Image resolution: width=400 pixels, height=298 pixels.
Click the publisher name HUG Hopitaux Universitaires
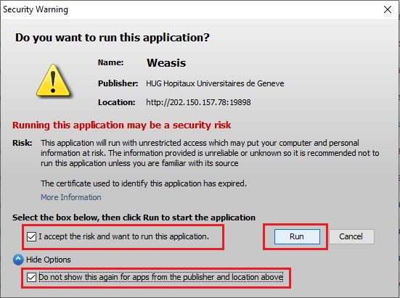[x=215, y=83]
